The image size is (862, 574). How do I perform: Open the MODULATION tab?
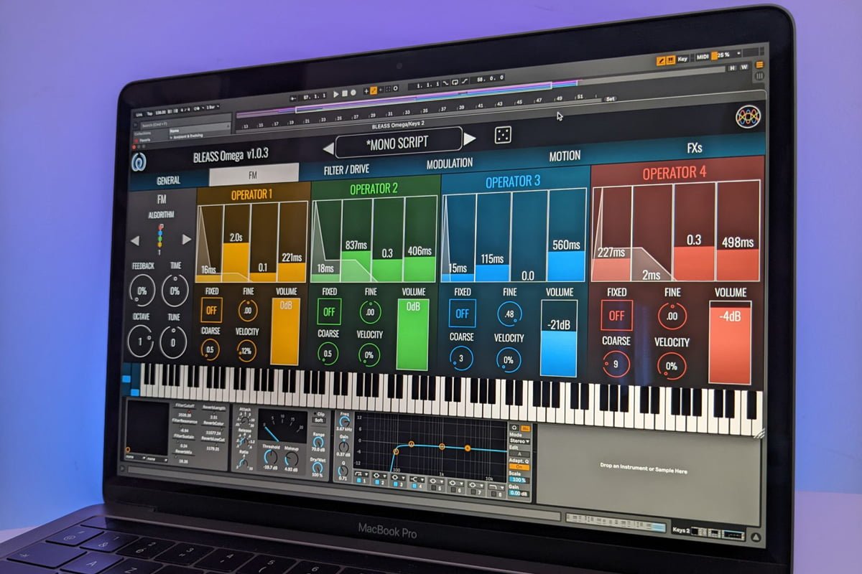coord(450,164)
